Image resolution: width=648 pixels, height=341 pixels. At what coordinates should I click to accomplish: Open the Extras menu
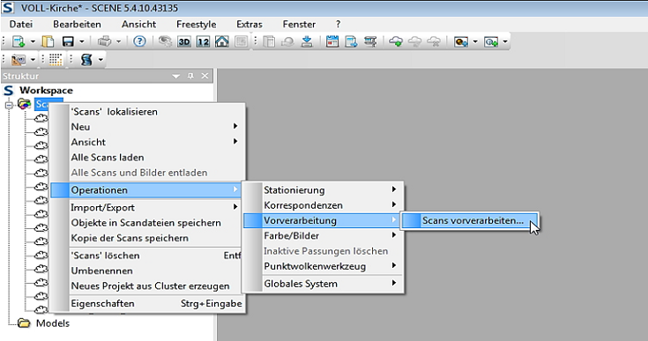(250, 25)
